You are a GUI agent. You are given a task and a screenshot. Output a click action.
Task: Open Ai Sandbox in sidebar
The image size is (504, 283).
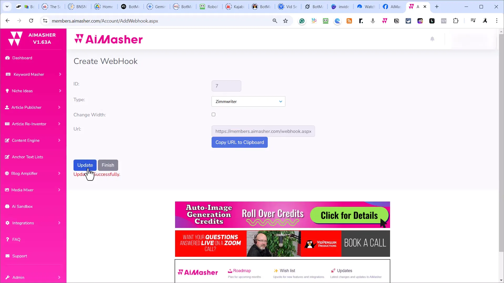[22, 206]
